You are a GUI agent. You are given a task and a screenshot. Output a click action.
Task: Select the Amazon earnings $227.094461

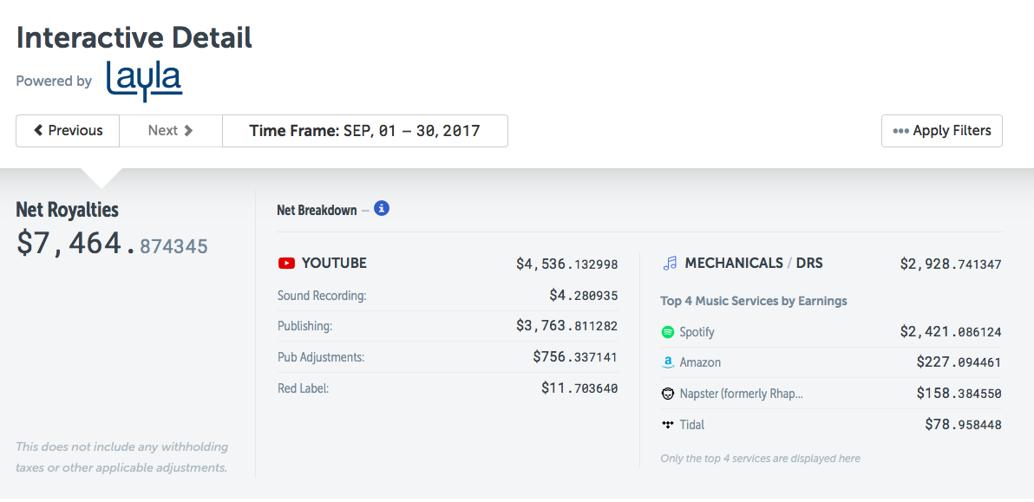tap(959, 362)
